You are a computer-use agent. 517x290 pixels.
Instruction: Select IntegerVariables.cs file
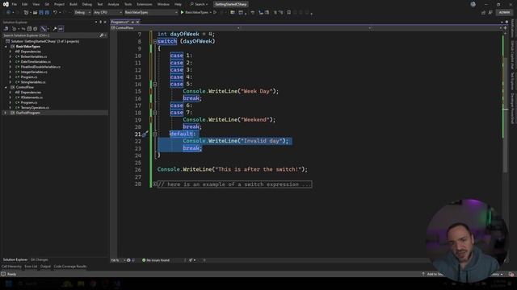[x=34, y=72]
